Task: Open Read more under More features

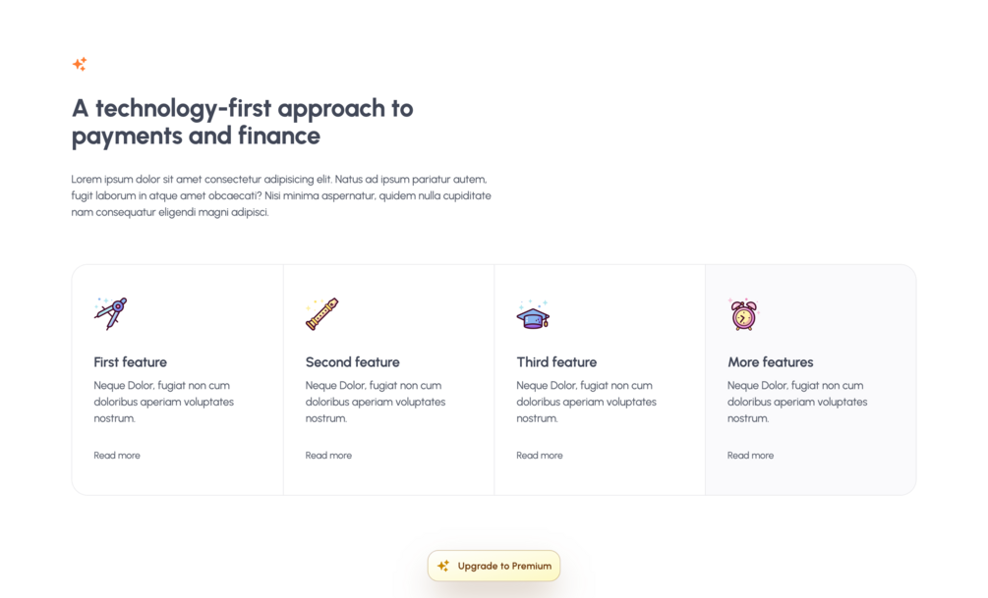Action: (x=750, y=455)
